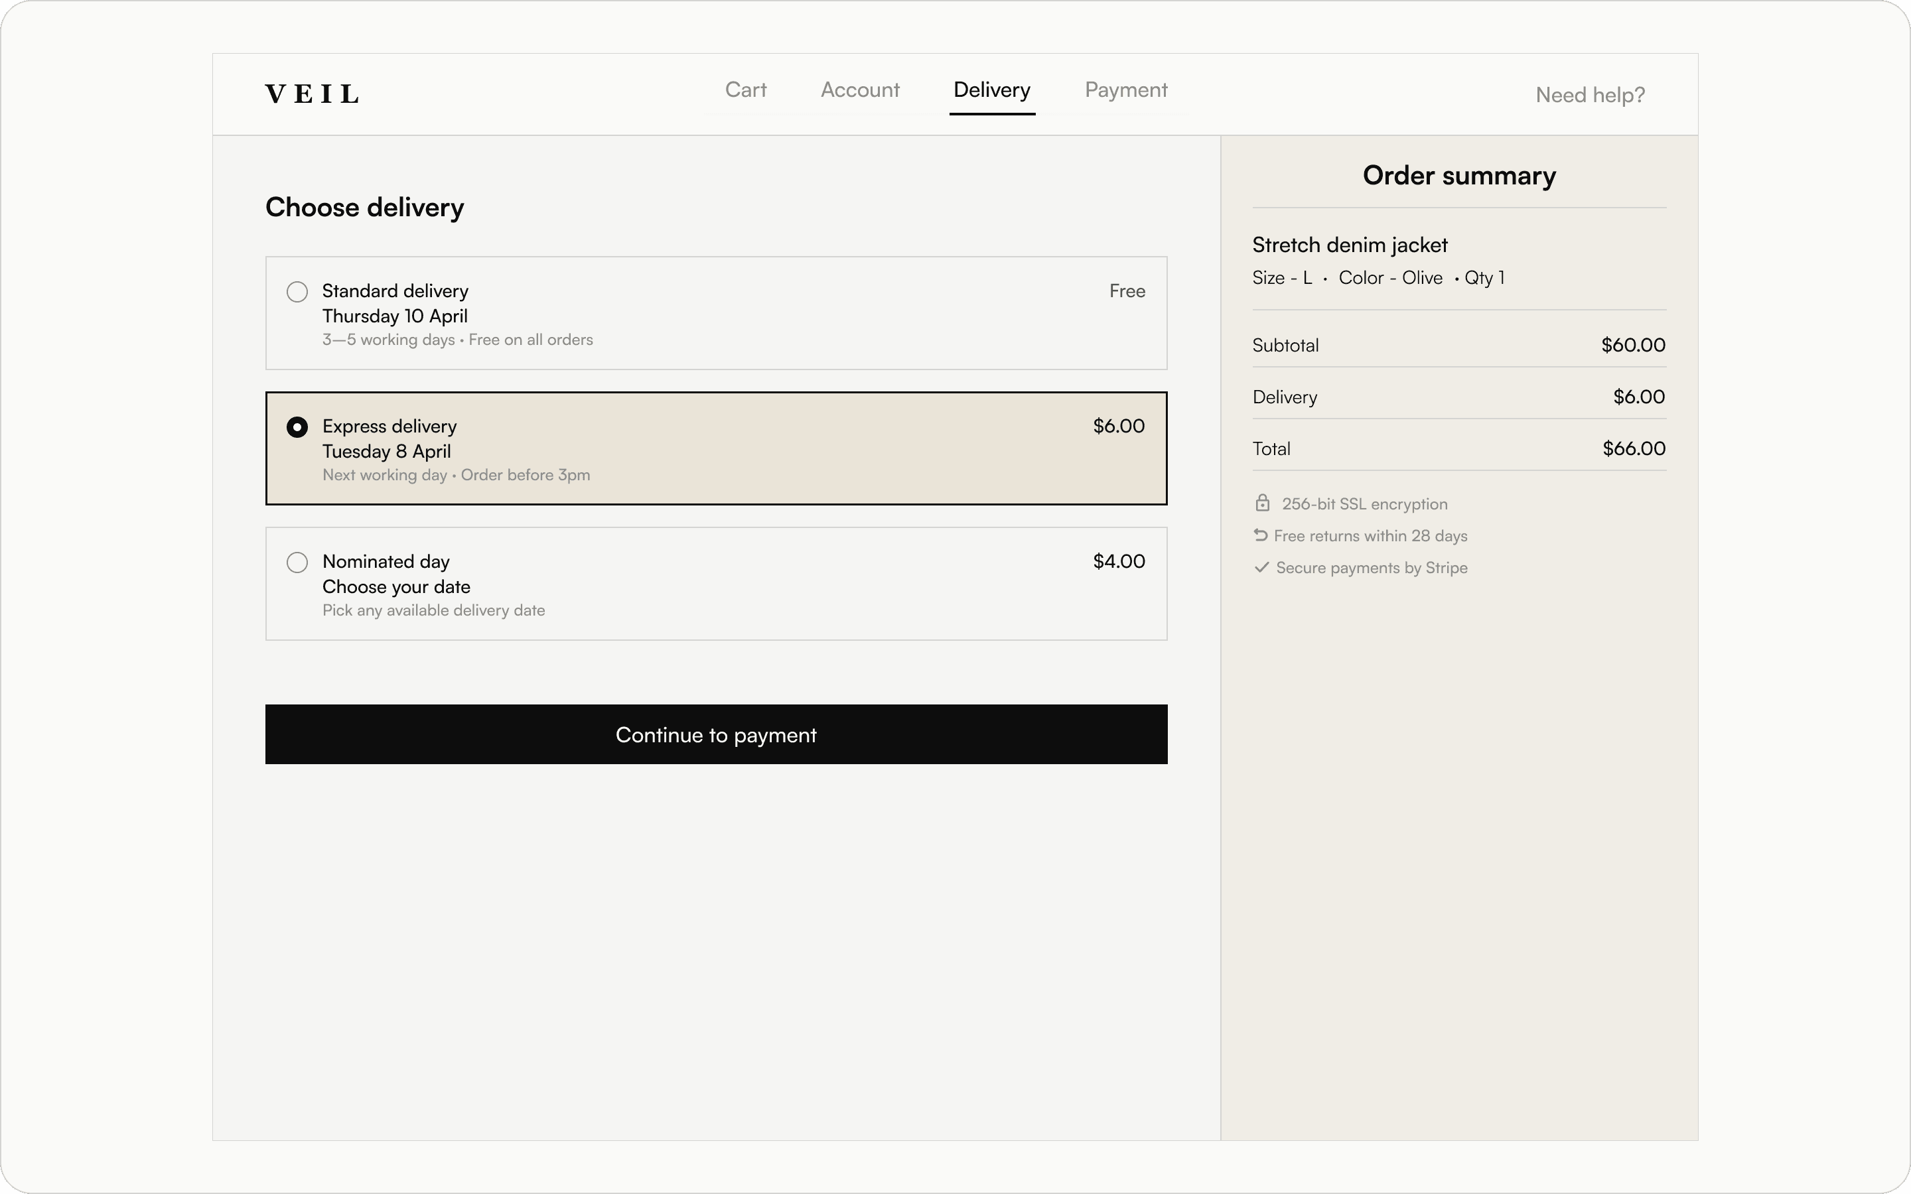Open the Account step tab
This screenshot has width=1911, height=1194.
click(x=860, y=90)
